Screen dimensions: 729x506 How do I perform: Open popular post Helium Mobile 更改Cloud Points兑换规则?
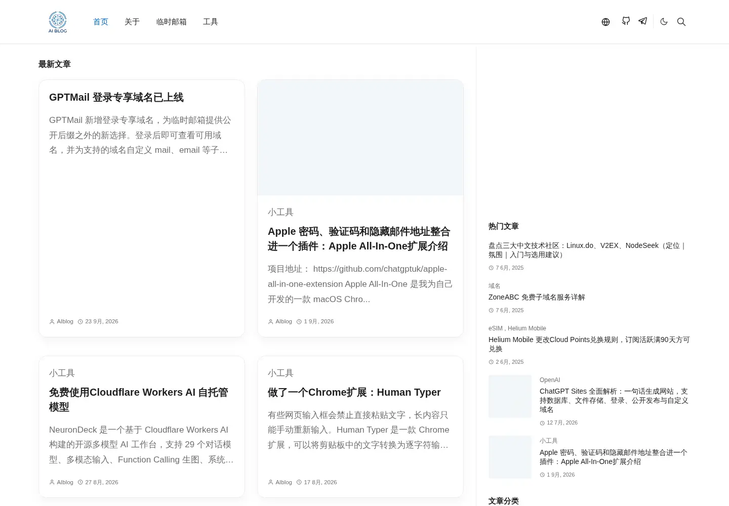pyautogui.click(x=589, y=344)
